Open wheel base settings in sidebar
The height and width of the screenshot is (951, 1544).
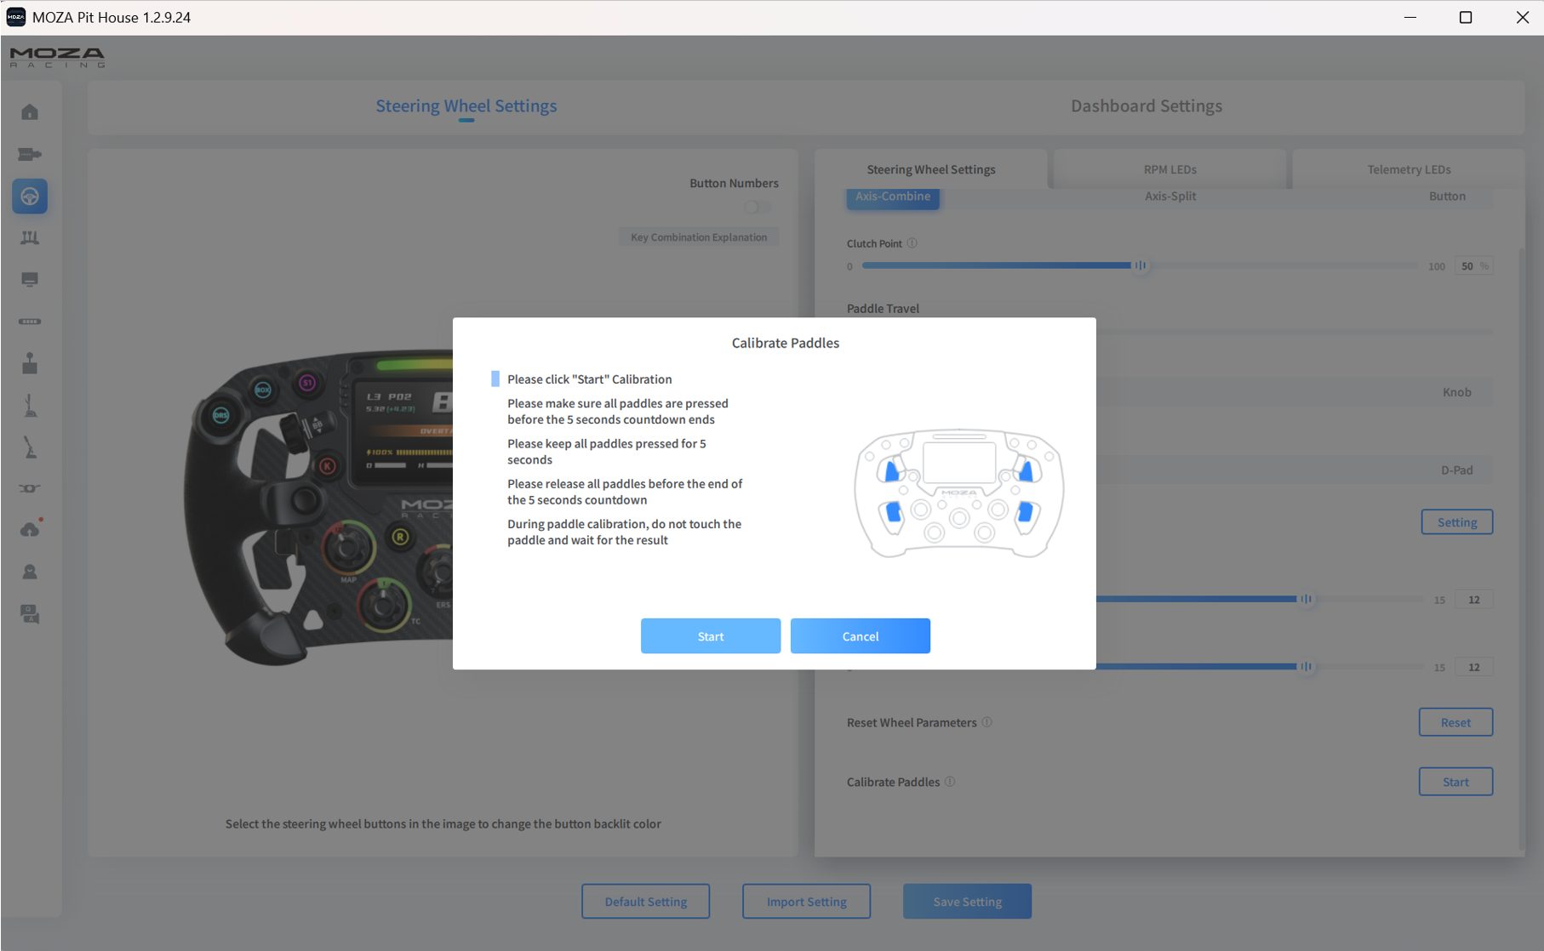30,154
